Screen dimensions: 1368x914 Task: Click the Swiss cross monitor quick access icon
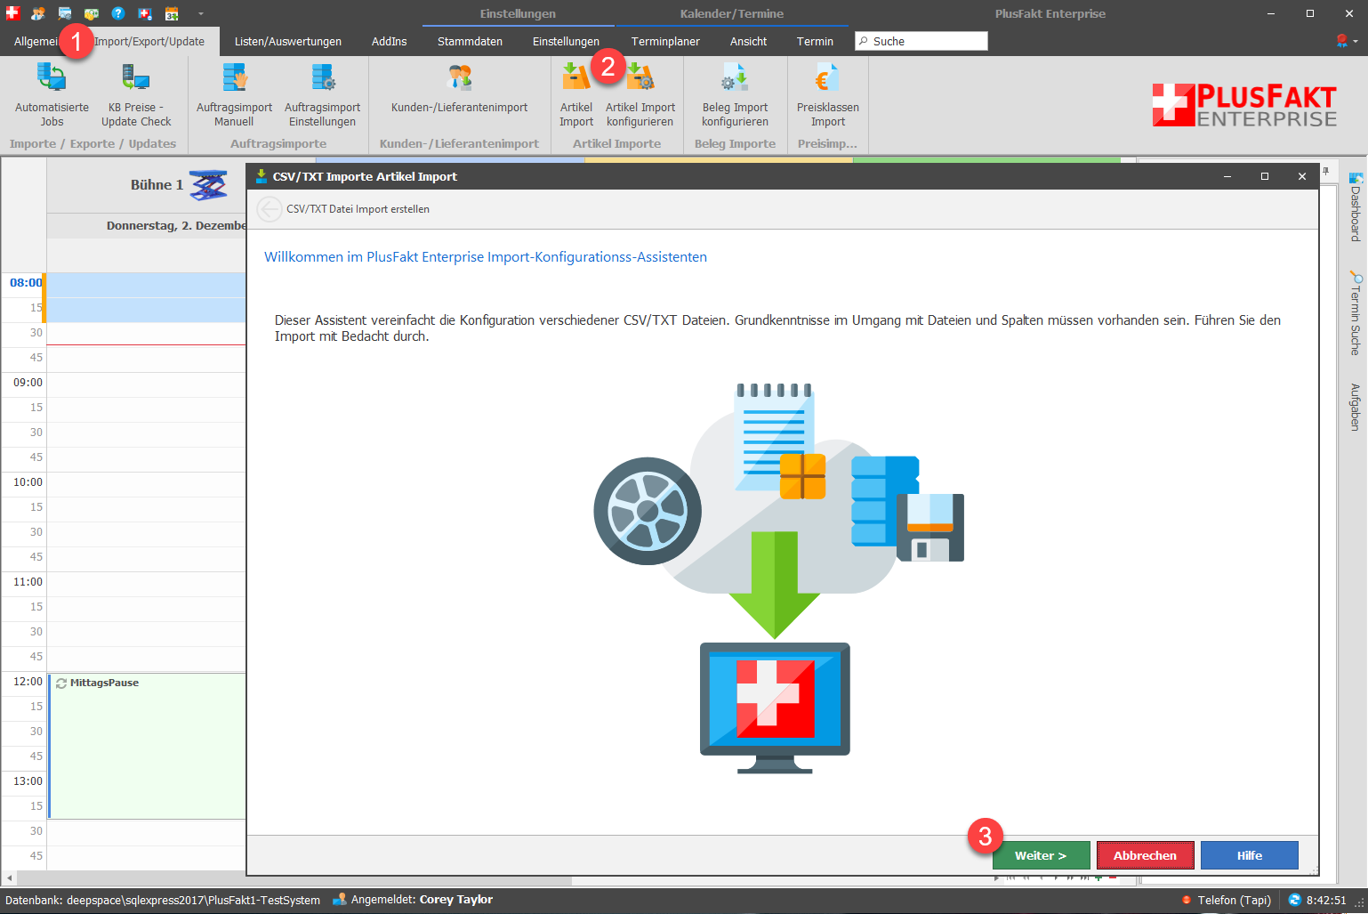tap(145, 13)
